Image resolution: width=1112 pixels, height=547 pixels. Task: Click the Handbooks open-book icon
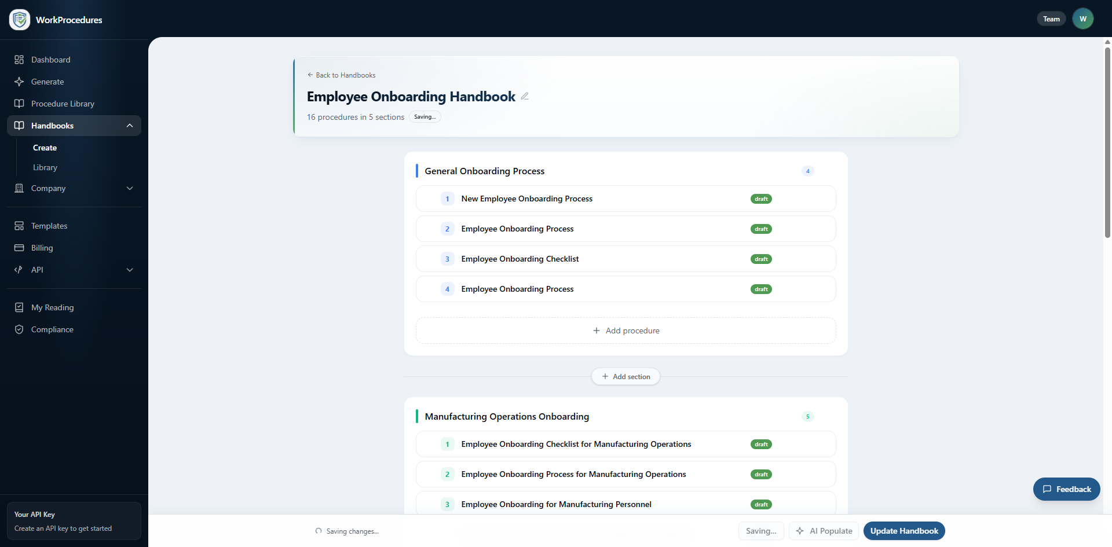tap(19, 126)
